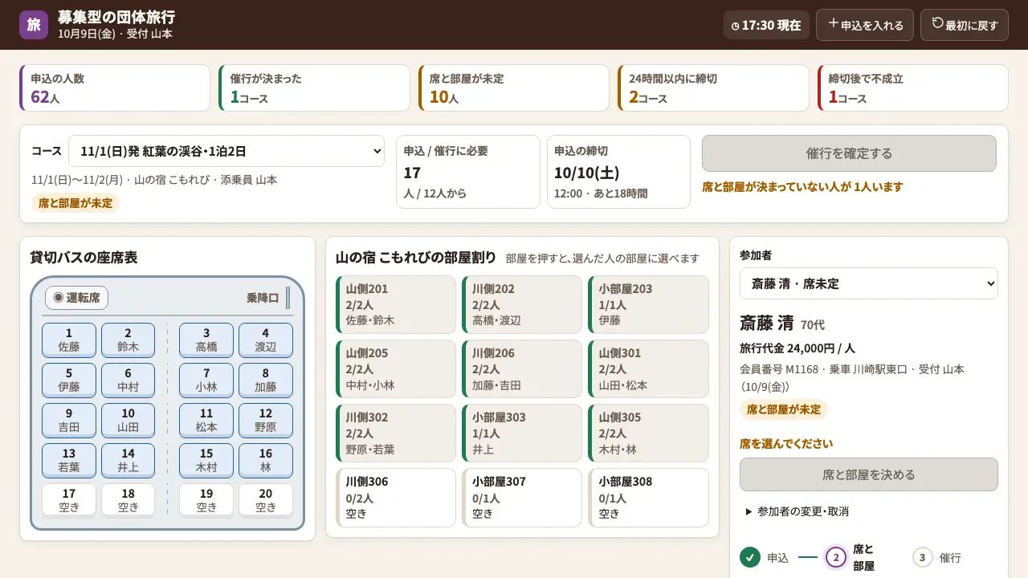Image resolution: width=1028 pixels, height=578 pixels.
Task: Click 催行を確定する button
Action: 849,153
